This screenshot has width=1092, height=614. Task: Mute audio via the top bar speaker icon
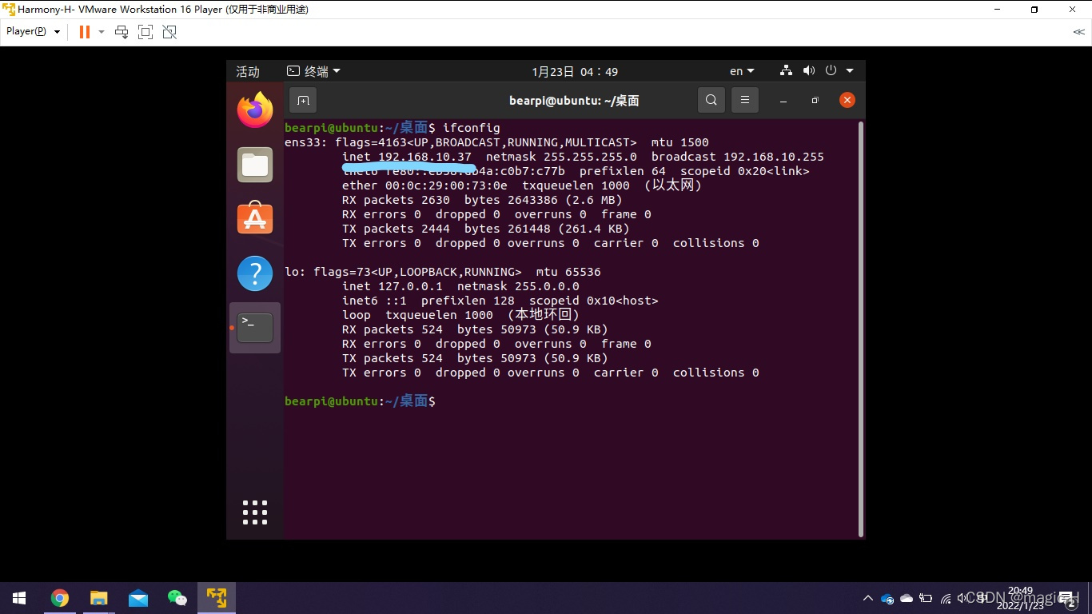808,70
